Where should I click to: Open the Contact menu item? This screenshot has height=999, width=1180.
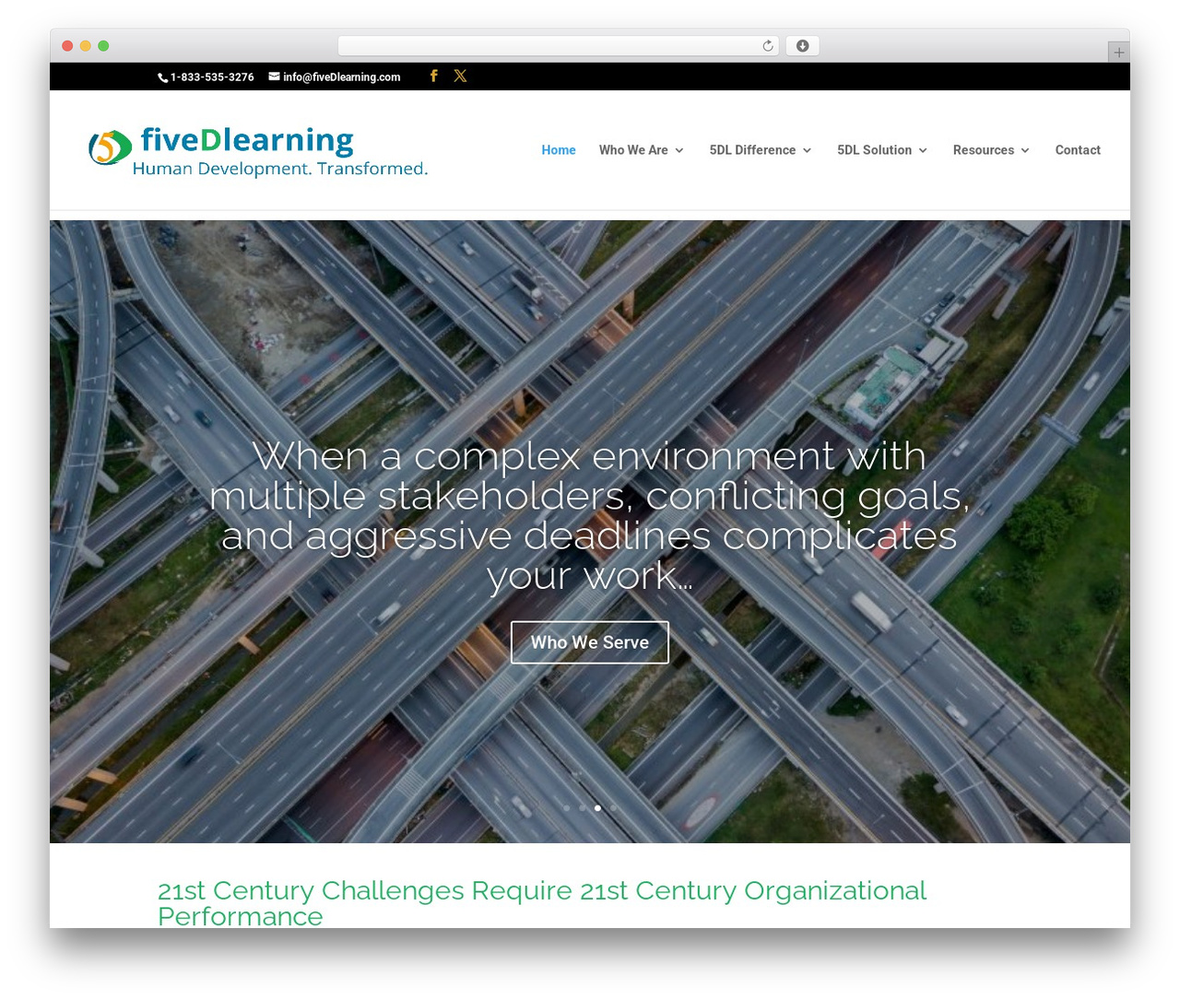1078,150
